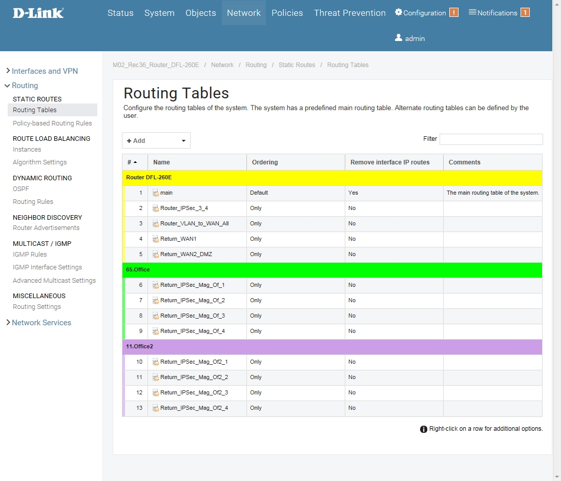Click the admin user icon
561x481 pixels.
(399, 38)
